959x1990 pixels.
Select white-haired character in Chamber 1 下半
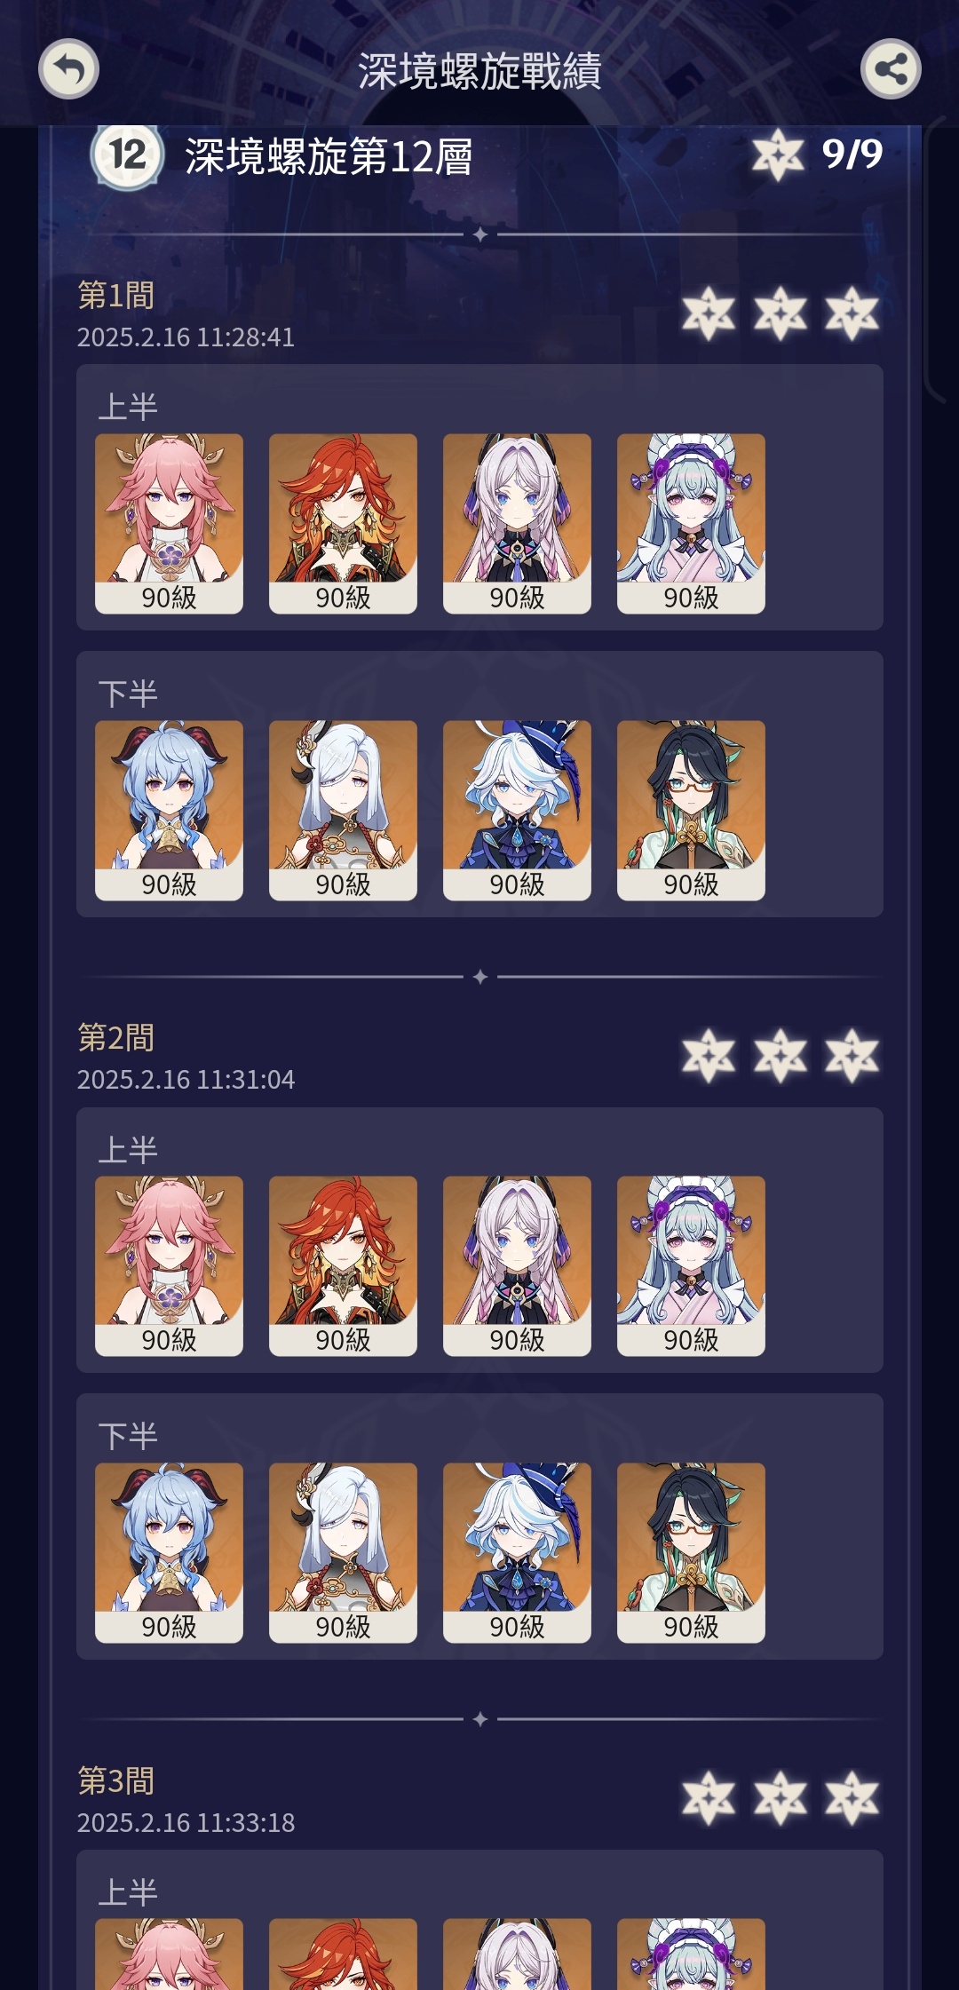pyautogui.click(x=343, y=811)
